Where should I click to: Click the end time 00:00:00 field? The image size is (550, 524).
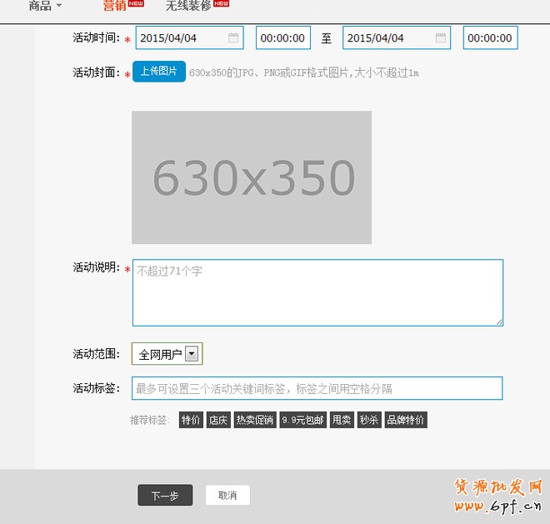click(x=490, y=38)
